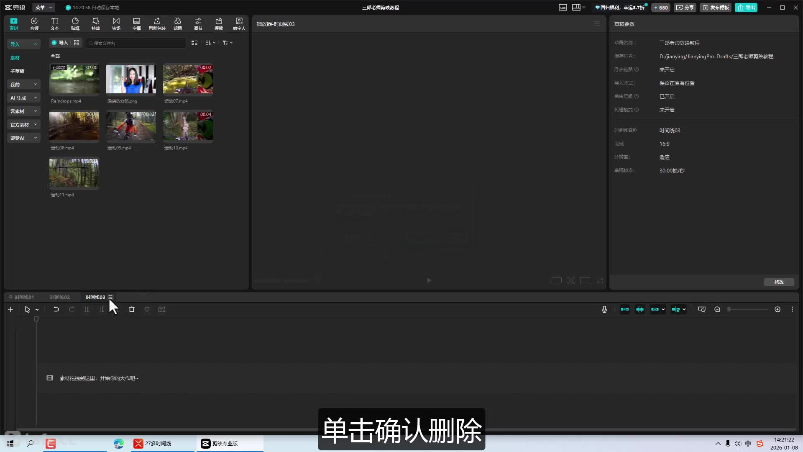Viewport: 803px width, 452px height.
Task: Toggle main track magnet snapping
Action: [x=625, y=309]
